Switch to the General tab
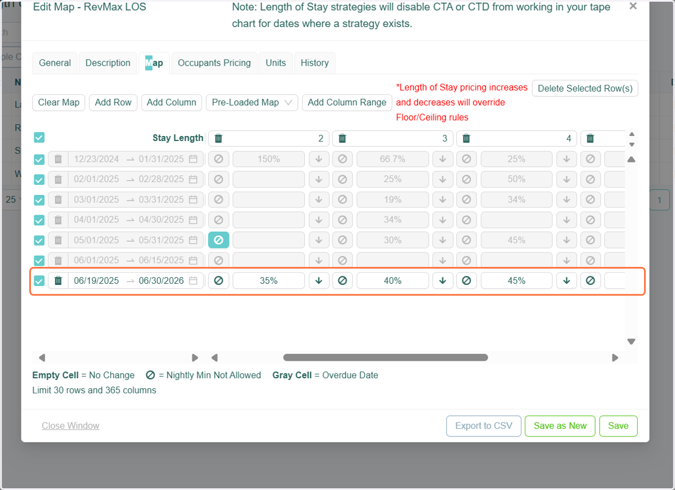The width and height of the screenshot is (675, 490). (x=55, y=63)
